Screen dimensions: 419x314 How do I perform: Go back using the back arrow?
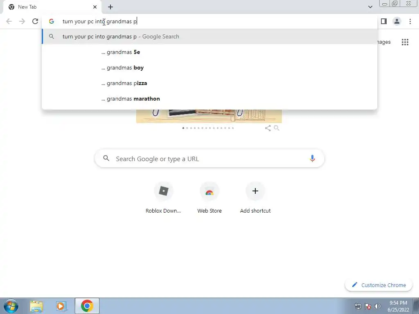[x=9, y=21]
